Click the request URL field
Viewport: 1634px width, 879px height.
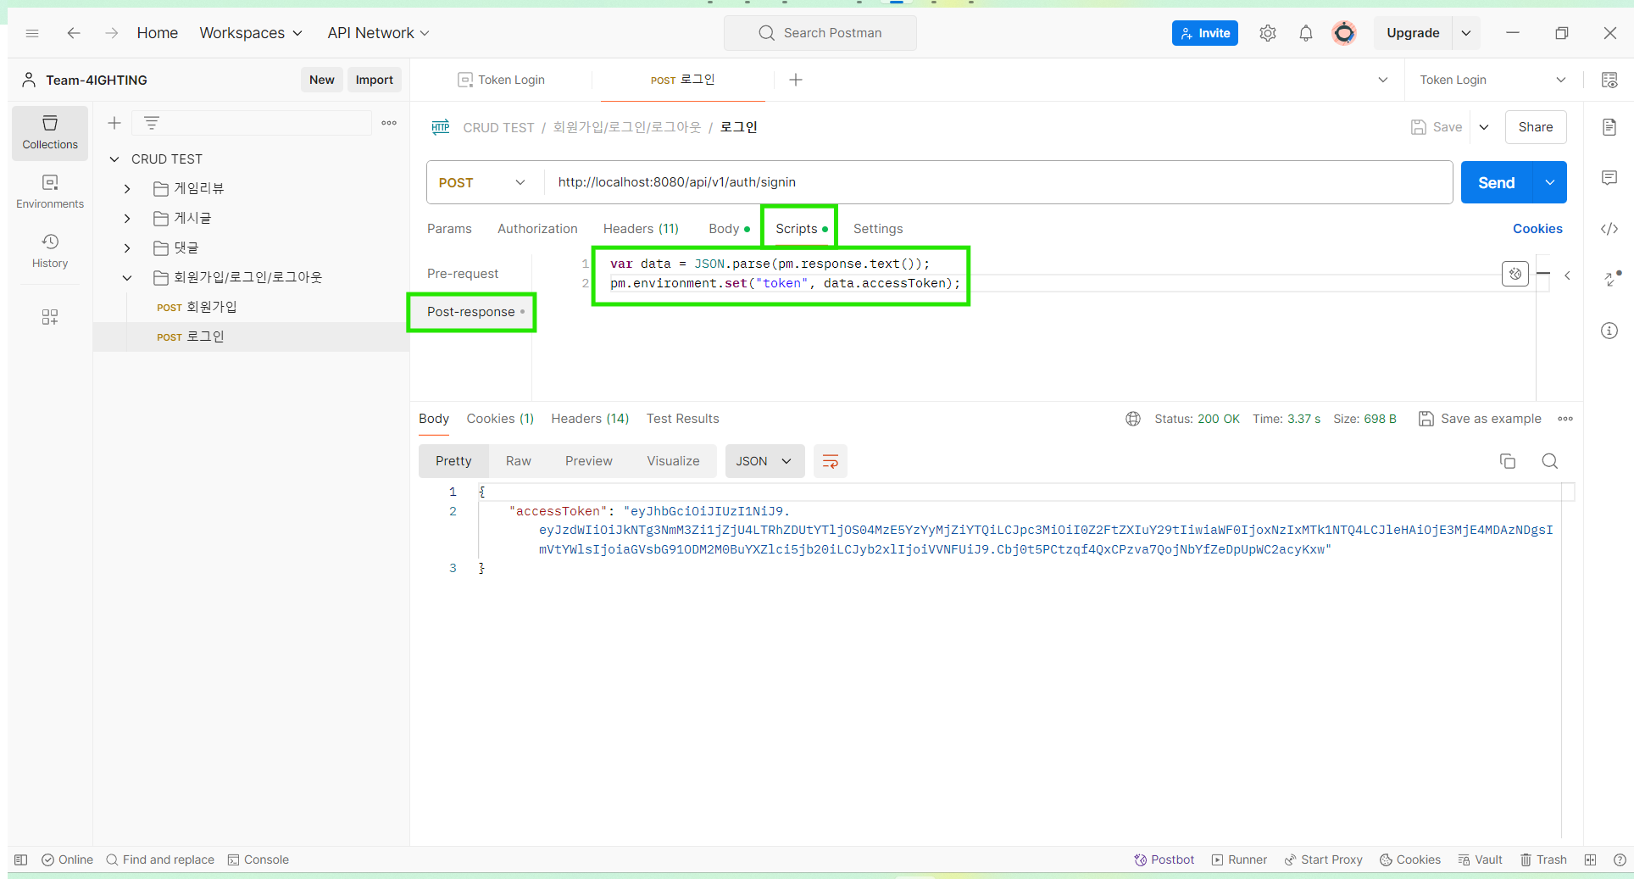click(x=998, y=182)
